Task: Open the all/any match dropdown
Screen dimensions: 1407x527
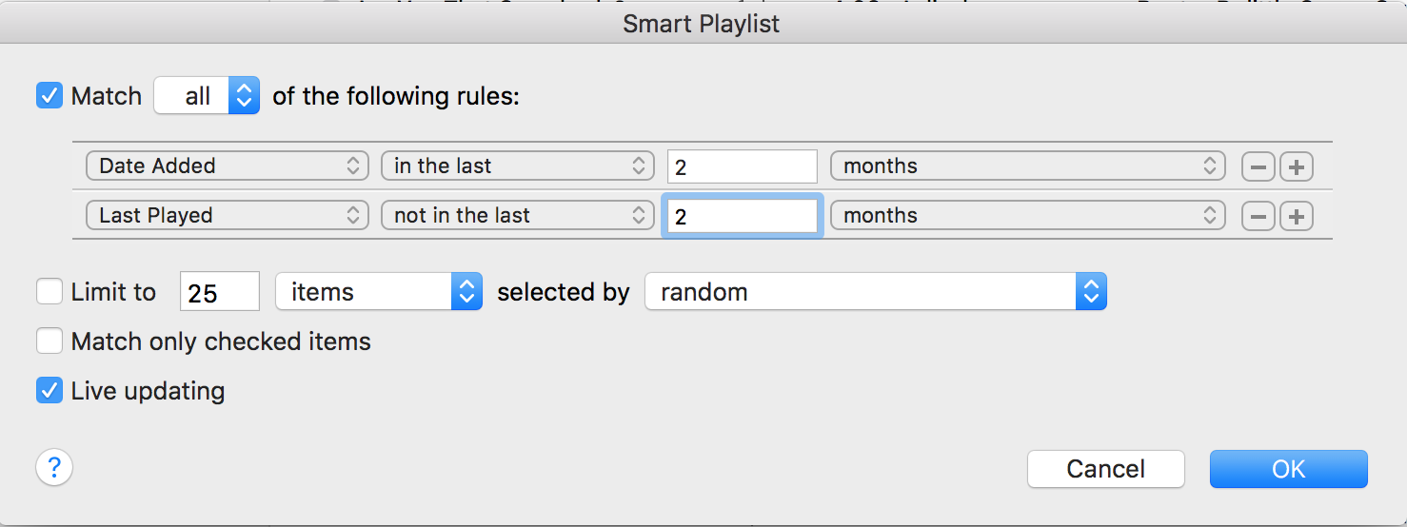Action: 207,96
